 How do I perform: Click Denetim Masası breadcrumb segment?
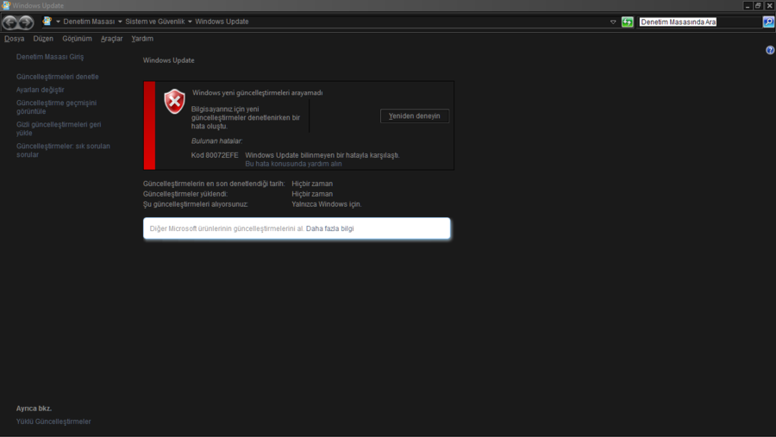click(89, 22)
